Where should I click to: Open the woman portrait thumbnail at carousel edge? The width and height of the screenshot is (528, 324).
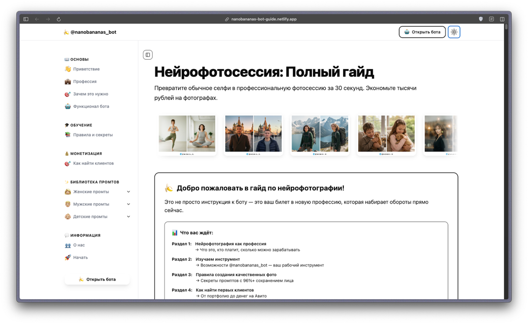tap(441, 133)
